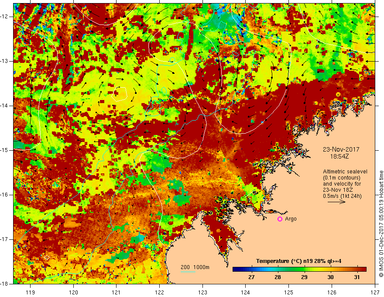Click the Argo legend label

pos(291,219)
